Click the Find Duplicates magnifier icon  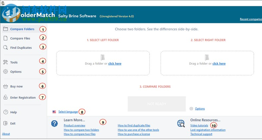tap(6, 48)
